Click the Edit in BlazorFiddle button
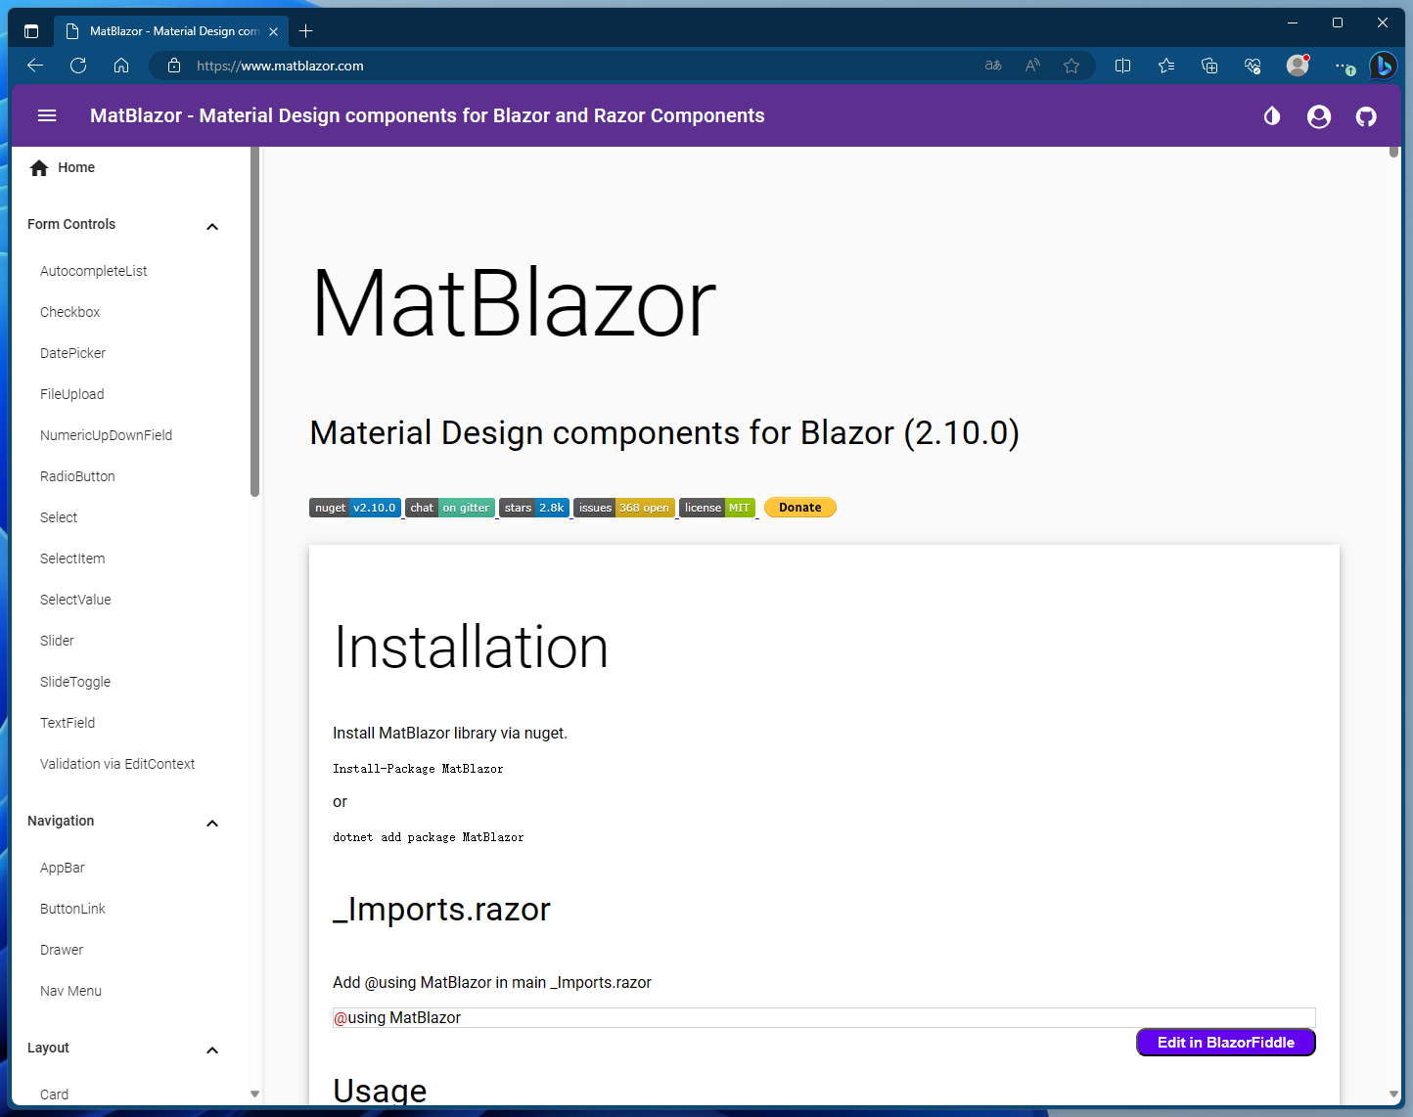Screen dimensions: 1413x1117 [1225, 1042]
